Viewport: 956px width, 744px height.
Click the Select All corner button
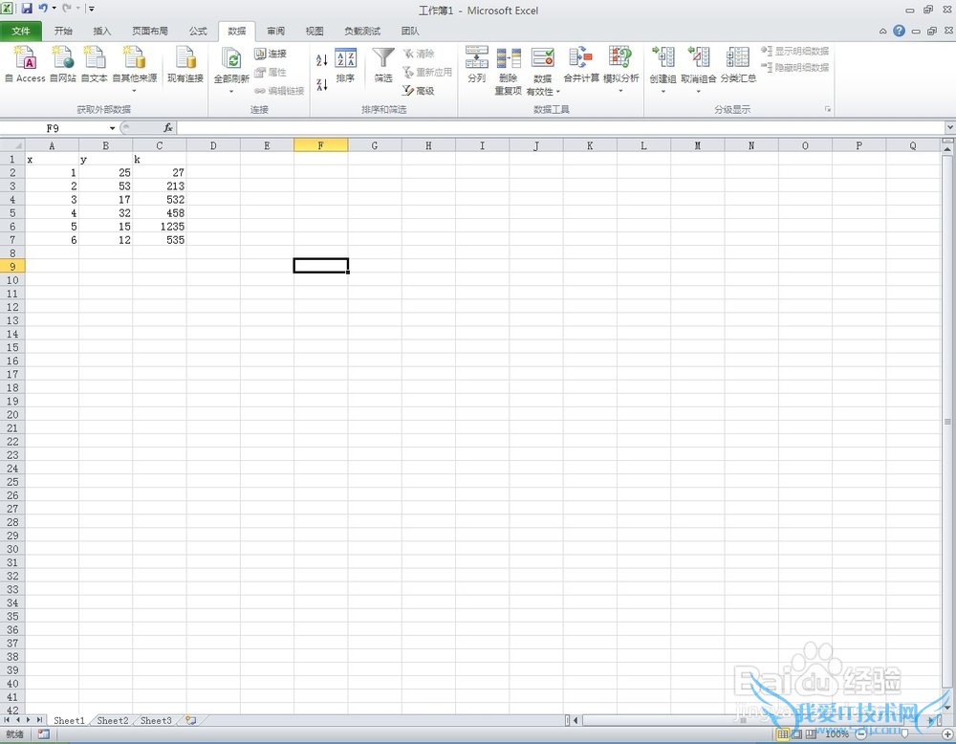[x=12, y=145]
